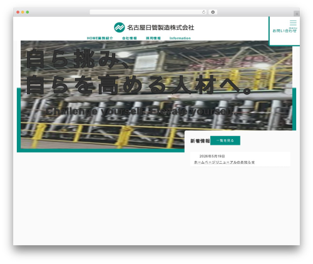Click the 2026年5月19日 news date
This screenshot has height=264, width=313.
pyautogui.click(x=212, y=156)
